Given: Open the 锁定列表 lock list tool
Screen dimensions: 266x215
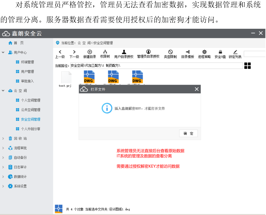Looking at the screenshot, I should 235,52.
